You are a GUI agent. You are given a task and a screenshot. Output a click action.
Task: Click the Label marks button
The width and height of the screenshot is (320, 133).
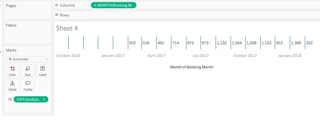(43, 70)
